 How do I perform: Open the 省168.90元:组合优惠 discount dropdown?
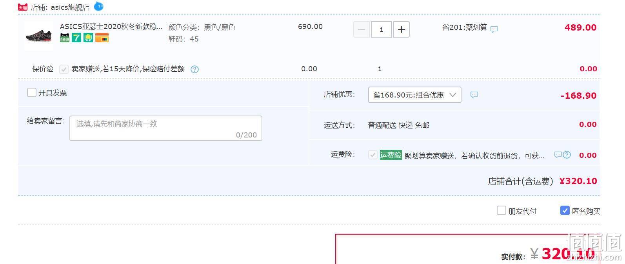pyautogui.click(x=414, y=95)
